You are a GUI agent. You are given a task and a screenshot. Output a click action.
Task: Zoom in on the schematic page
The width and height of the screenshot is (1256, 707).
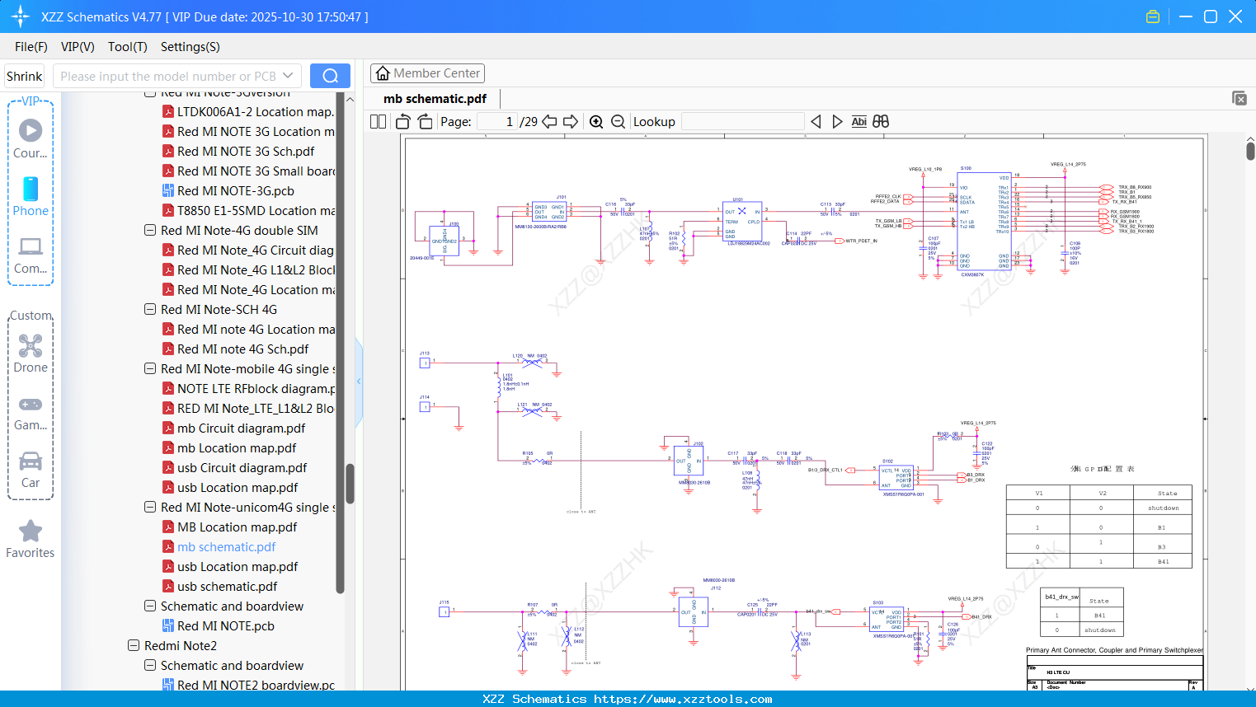pos(595,121)
